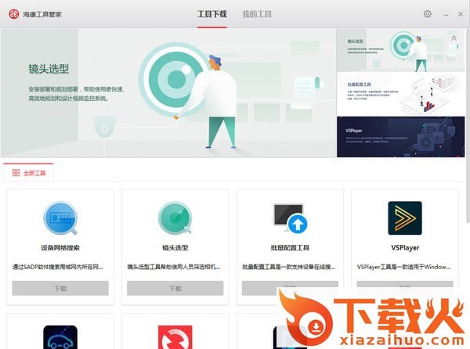Select the 全部工具 category tab

[28, 173]
